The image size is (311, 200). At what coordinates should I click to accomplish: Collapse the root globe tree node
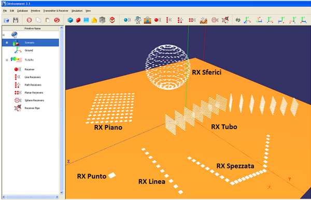click(x=4, y=35)
